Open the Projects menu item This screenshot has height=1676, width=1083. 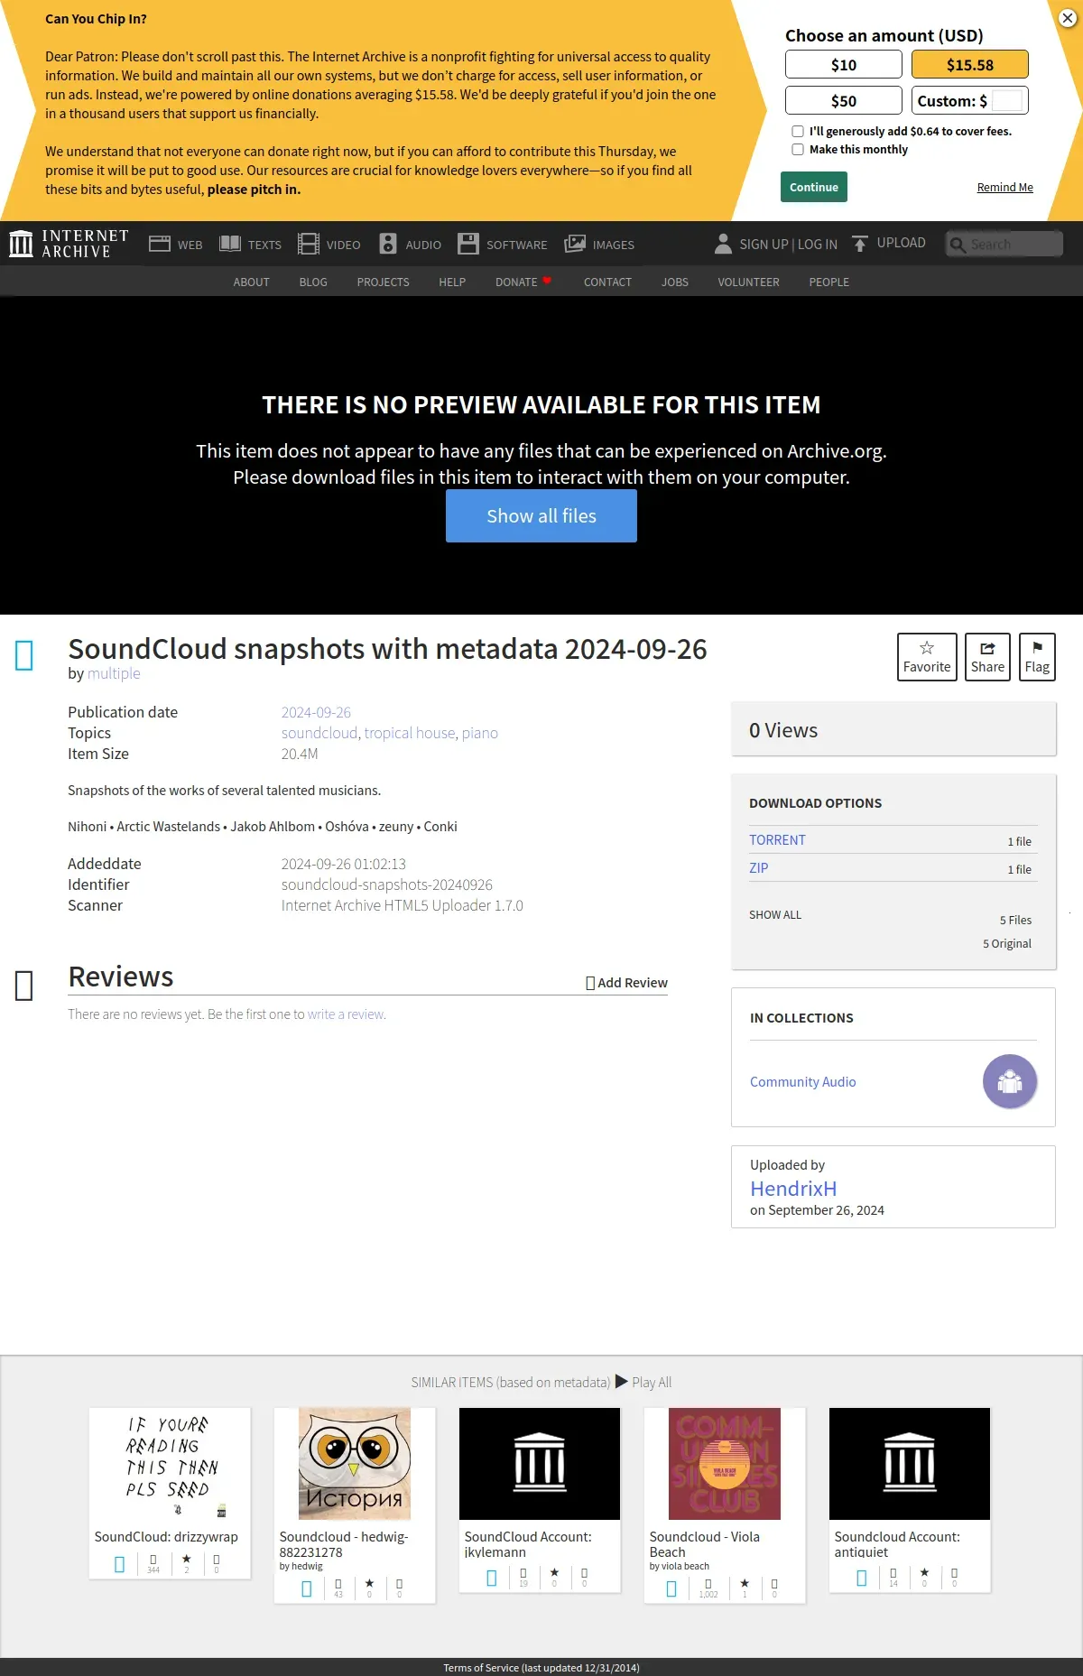pos(383,282)
